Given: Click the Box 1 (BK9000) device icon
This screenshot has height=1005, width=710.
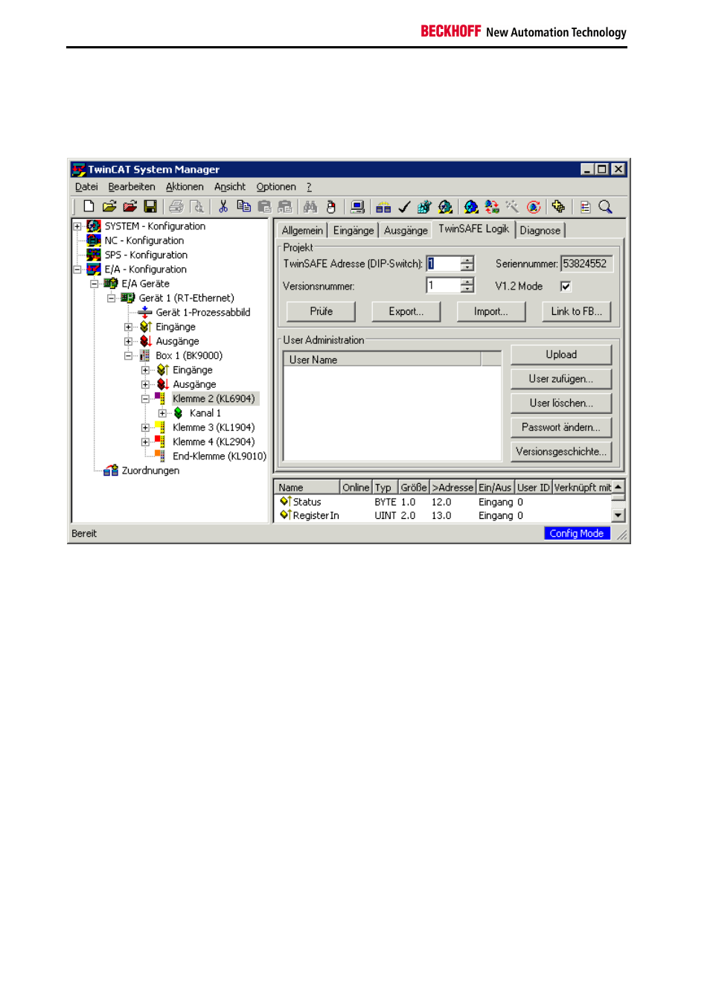Looking at the screenshot, I should [x=145, y=356].
